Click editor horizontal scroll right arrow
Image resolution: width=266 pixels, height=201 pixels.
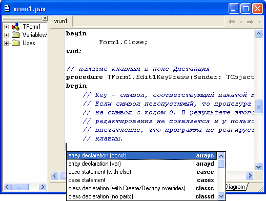pyautogui.click(x=250, y=175)
